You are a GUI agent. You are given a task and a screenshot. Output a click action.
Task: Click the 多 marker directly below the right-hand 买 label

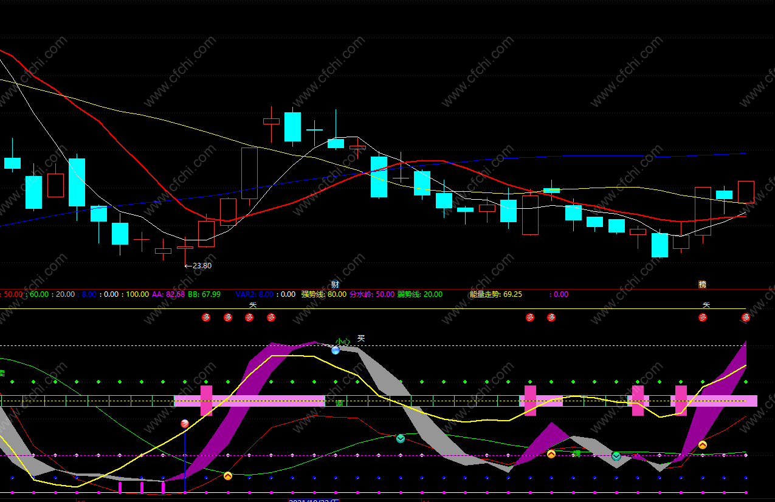point(703,317)
